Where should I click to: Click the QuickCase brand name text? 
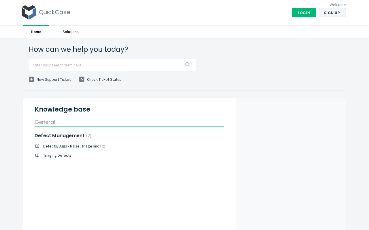click(54, 12)
